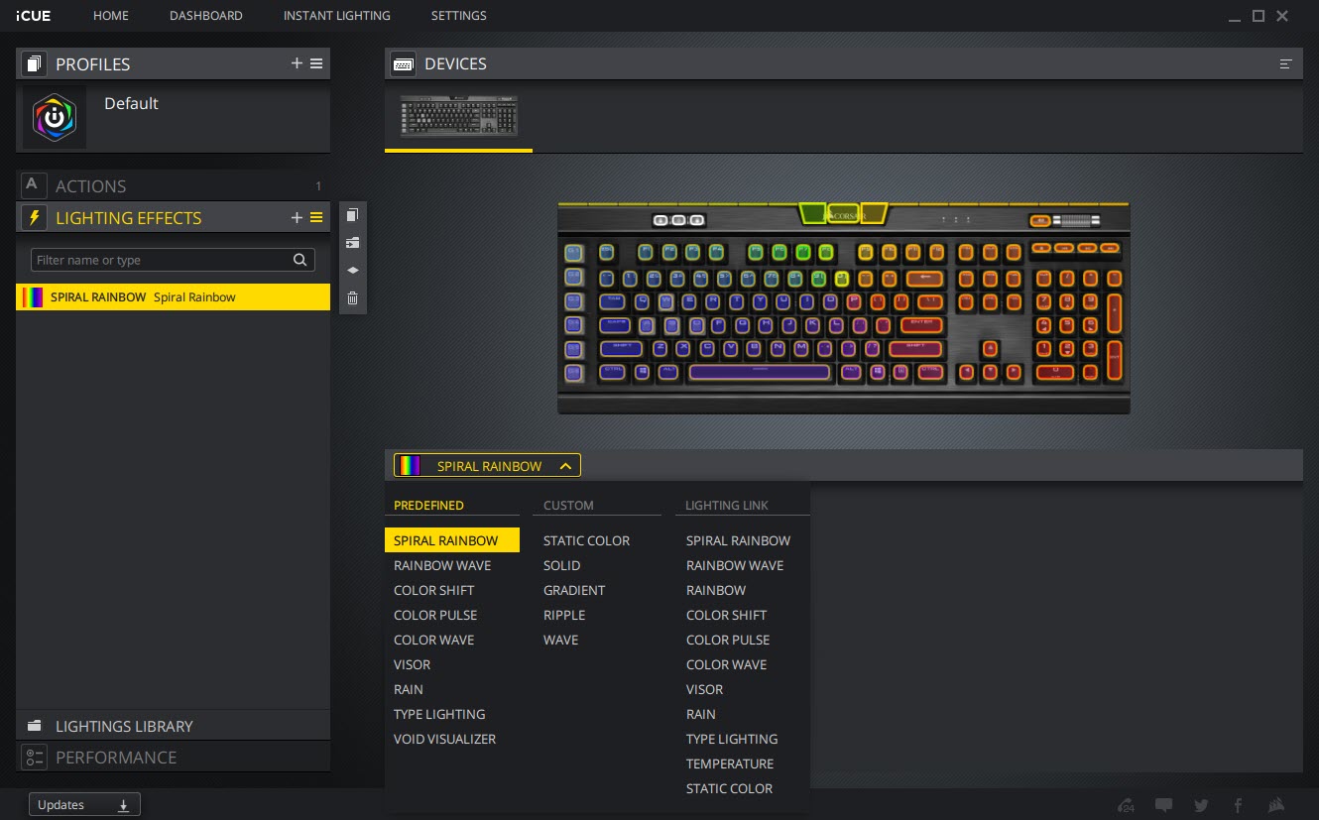Screen dimensions: 1319x820
Task: Select the Default profile icon
Action: pyautogui.click(x=55, y=117)
